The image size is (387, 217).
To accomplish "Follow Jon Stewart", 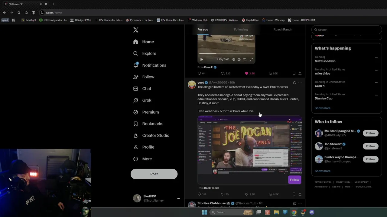I will [370, 146].
